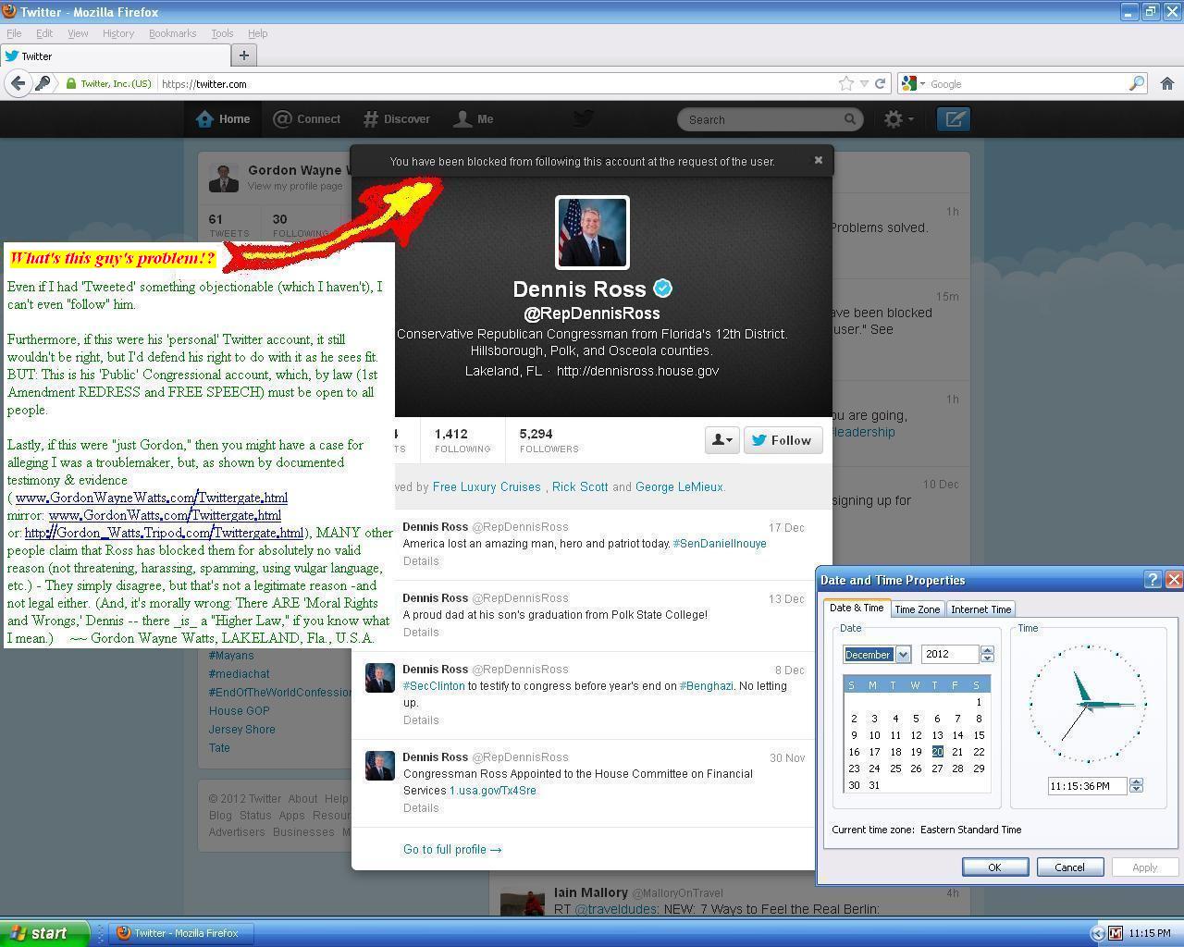This screenshot has height=947, width=1184.
Task: Open user actions dropdown beside Follow
Action: (x=721, y=440)
